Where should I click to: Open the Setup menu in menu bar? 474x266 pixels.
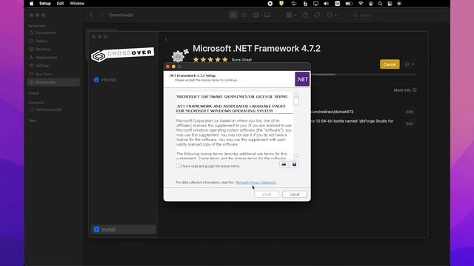pos(45,4)
